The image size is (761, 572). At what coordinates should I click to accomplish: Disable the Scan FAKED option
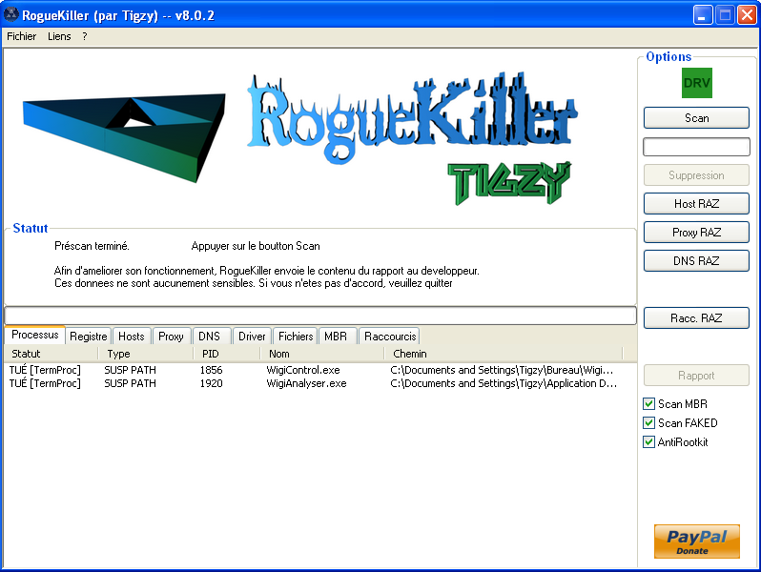click(x=649, y=423)
